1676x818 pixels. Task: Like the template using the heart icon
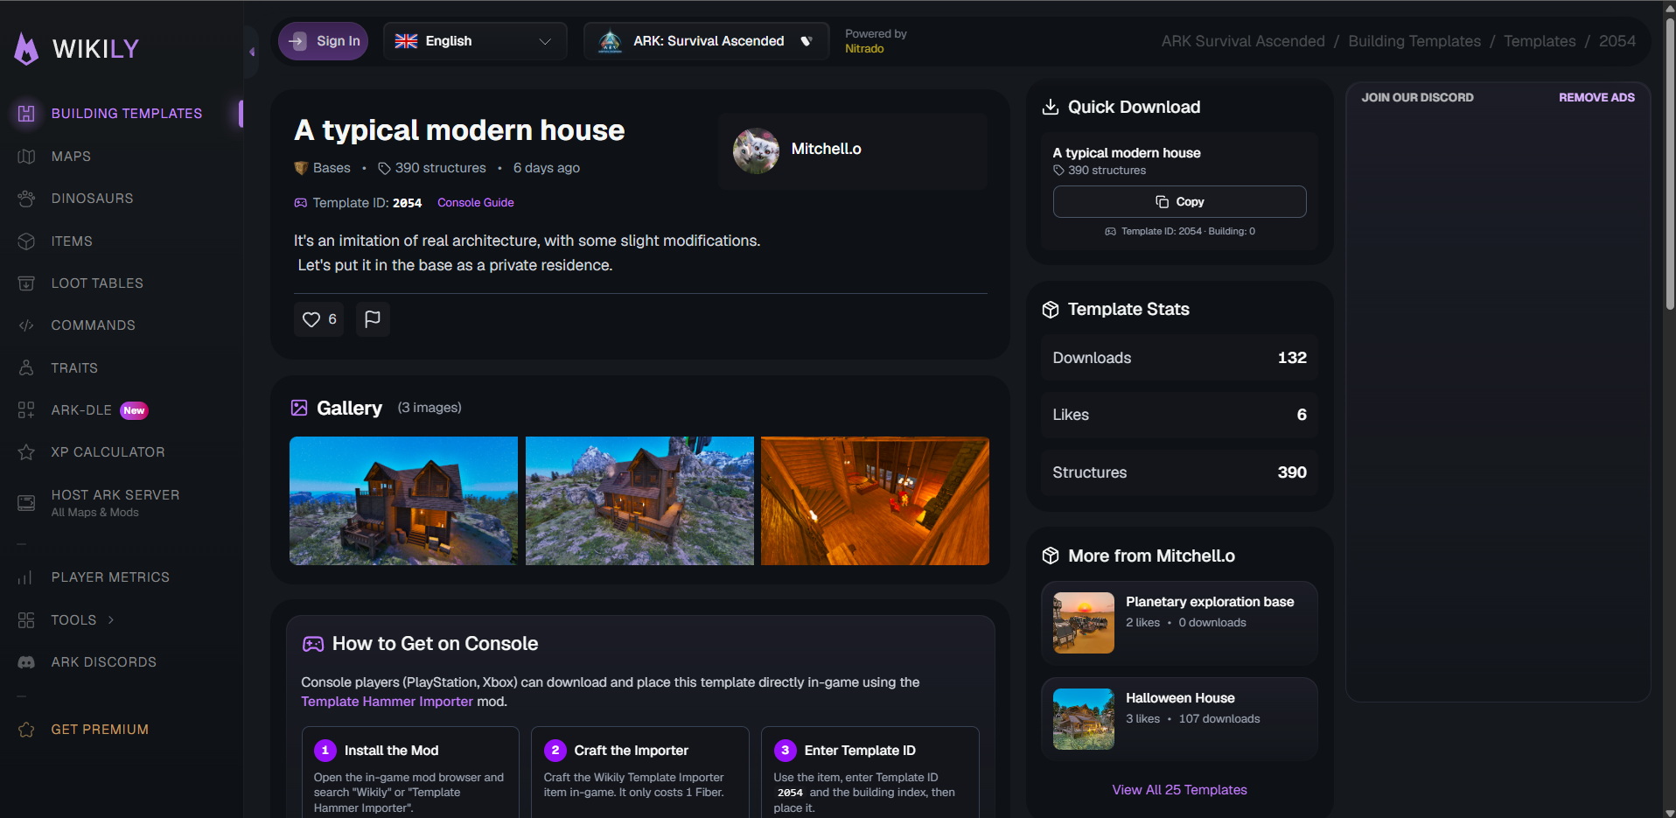pyautogui.click(x=311, y=319)
